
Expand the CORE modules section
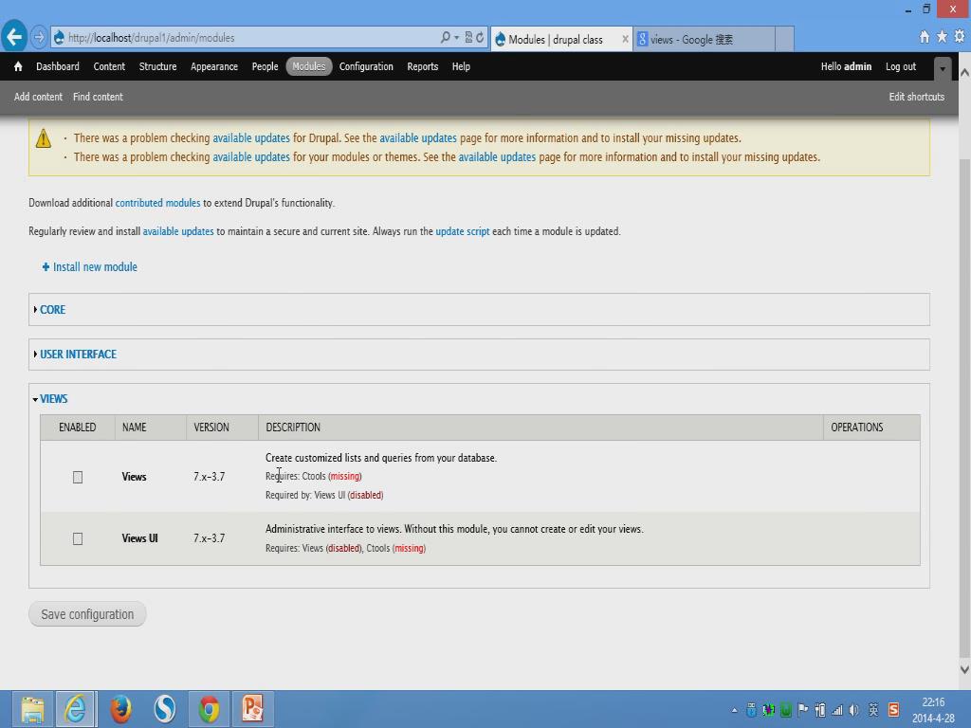52,310
